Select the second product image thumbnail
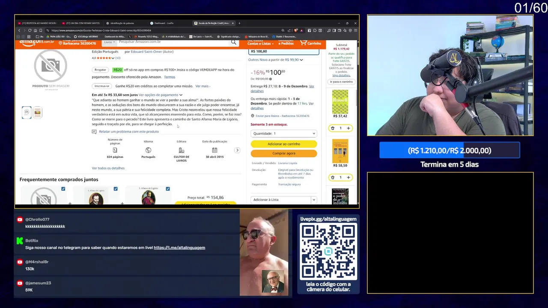This screenshot has width=548, height=308. [38, 112]
